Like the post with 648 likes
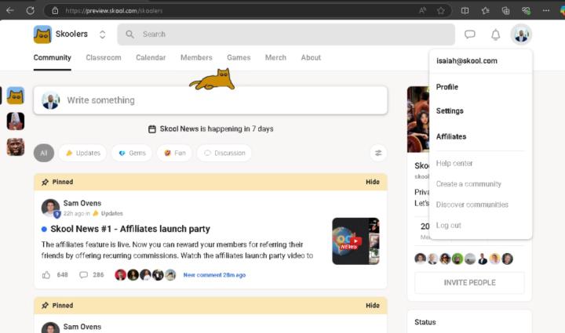565x333 pixels. click(46, 275)
